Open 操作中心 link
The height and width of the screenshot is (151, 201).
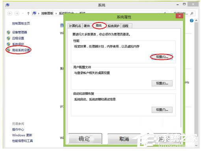tap(18, 130)
